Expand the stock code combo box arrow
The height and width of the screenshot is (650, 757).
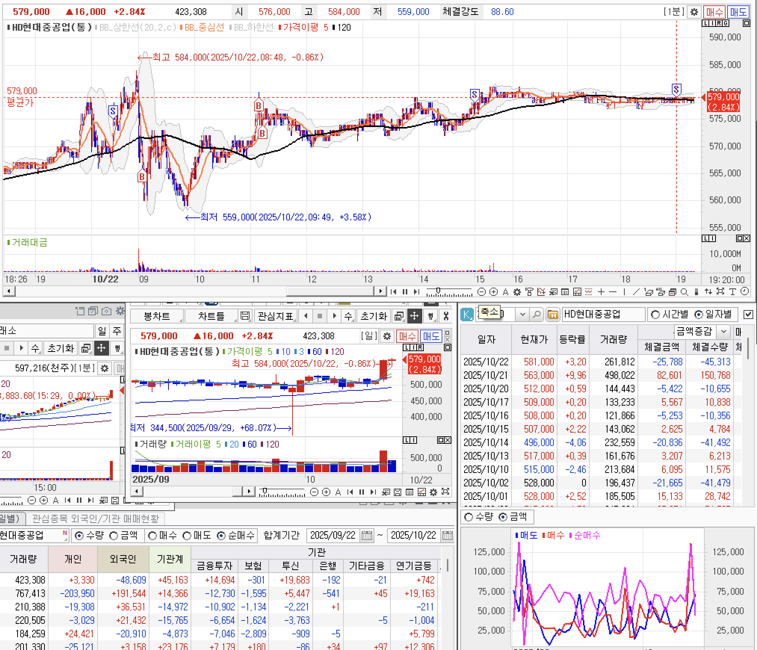click(x=522, y=315)
